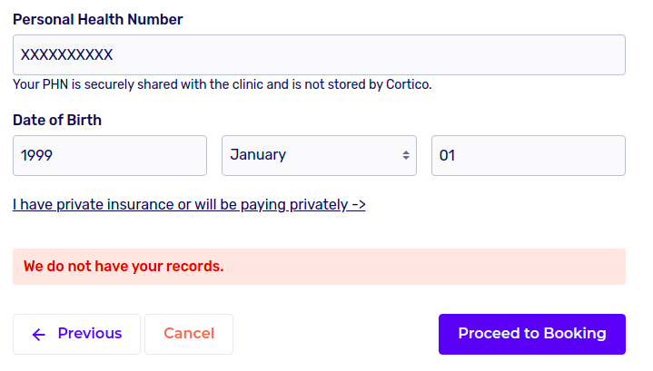Select the XXXXXXXXXX placeholder text
The width and height of the screenshot is (653, 371).
pyautogui.click(x=67, y=54)
